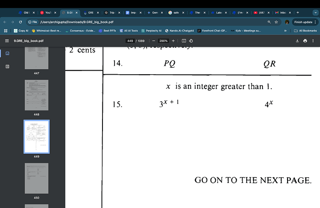
Task: Click the 9.GRE_big_book.pdf title text
Action: point(29,41)
